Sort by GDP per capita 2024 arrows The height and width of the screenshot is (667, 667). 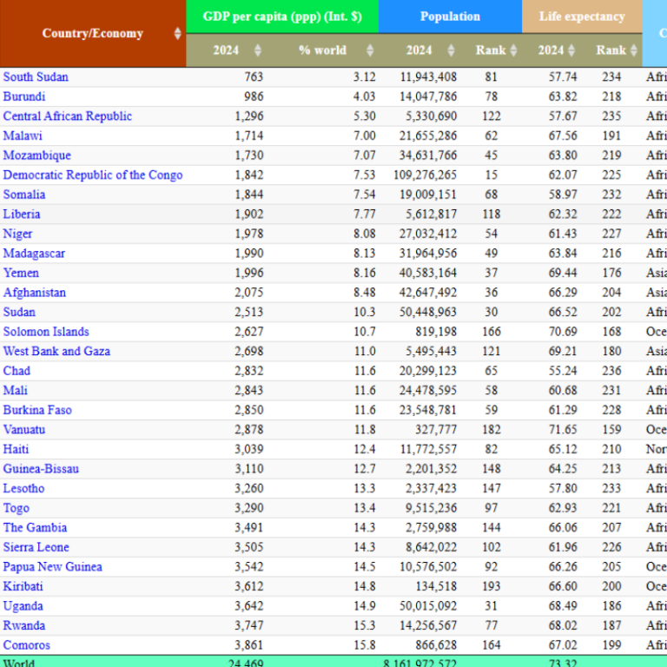coord(258,50)
